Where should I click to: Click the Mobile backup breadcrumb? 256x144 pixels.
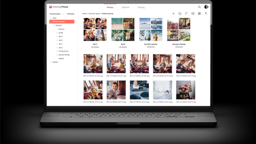click(x=107, y=14)
